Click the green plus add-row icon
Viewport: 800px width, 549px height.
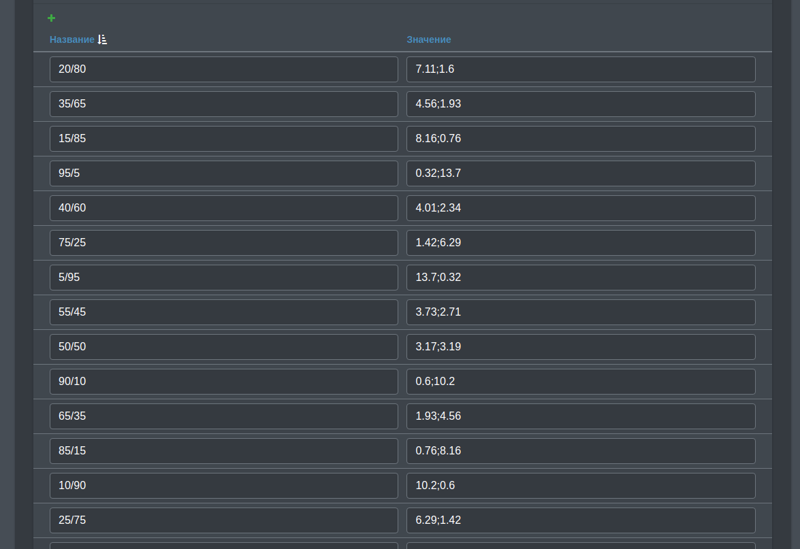51,18
